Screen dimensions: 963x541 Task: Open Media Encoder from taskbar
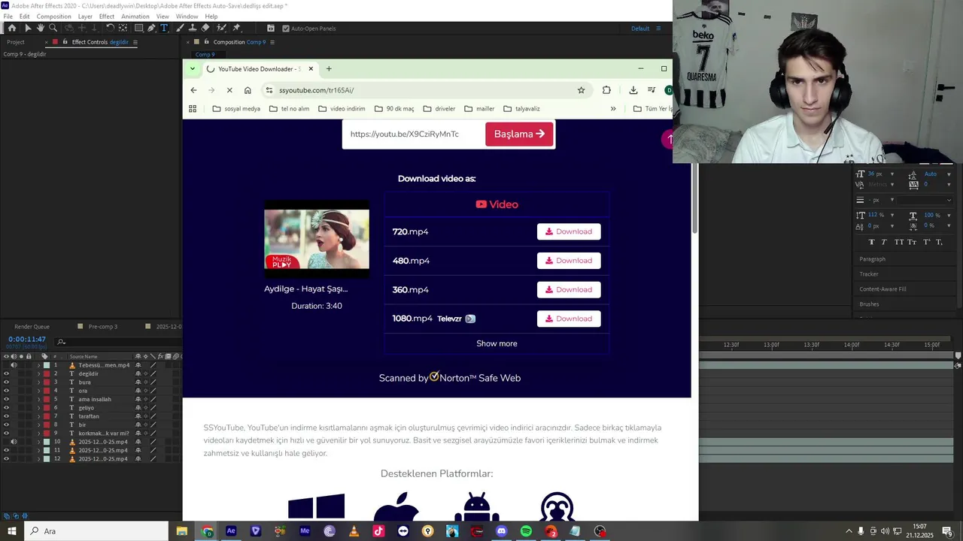[305, 531]
